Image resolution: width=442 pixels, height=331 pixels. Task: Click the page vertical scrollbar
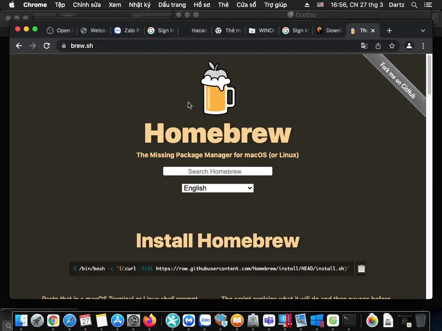point(429,75)
